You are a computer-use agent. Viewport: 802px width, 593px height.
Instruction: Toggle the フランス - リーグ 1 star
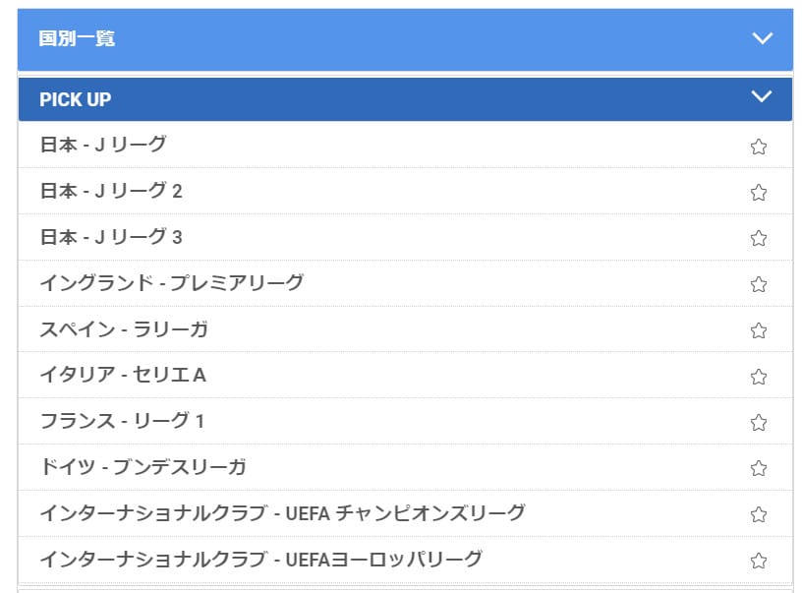(758, 423)
